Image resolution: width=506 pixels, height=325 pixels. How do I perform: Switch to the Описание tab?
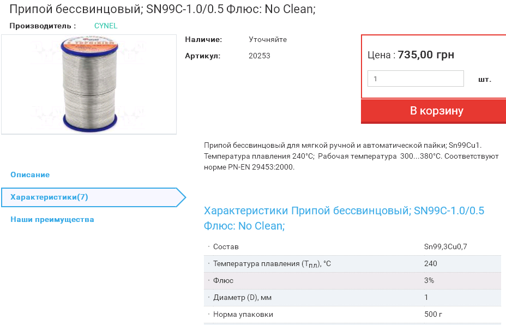coord(30,174)
